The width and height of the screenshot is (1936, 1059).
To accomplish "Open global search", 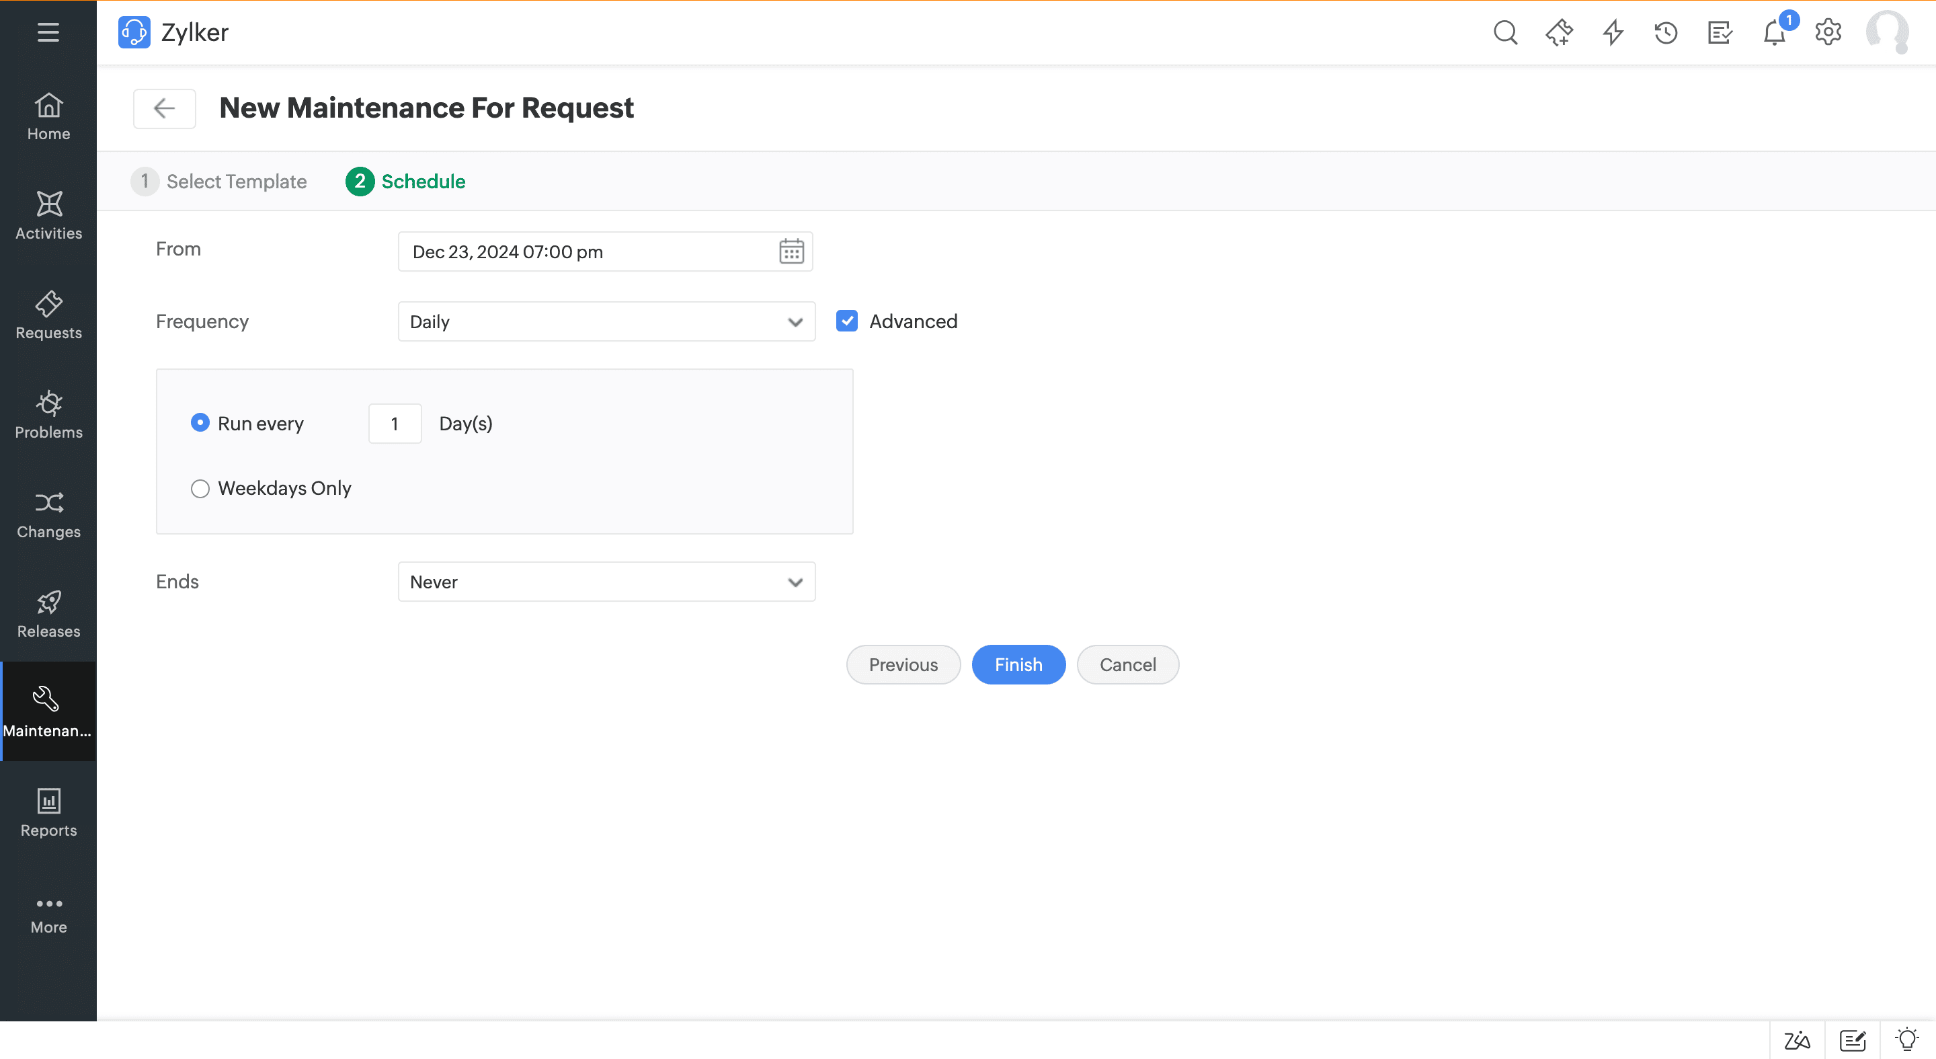I will click(x=1506, y=32).
